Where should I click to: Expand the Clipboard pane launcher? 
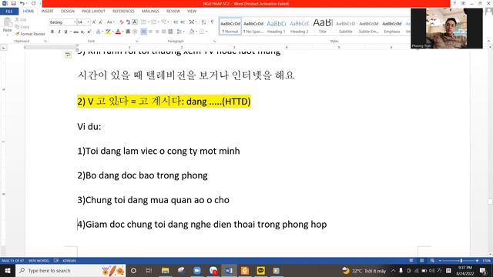pos(45,41)
